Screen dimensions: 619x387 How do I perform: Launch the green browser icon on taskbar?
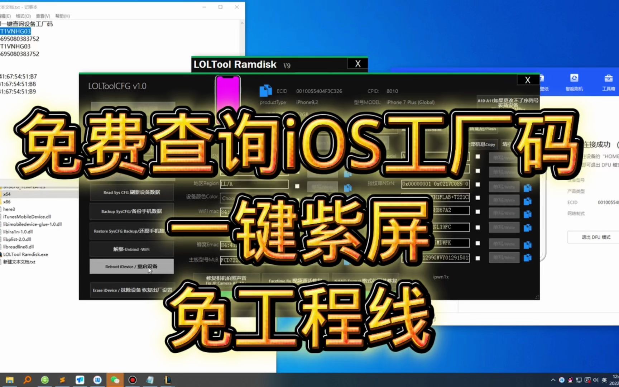[45, 380]
